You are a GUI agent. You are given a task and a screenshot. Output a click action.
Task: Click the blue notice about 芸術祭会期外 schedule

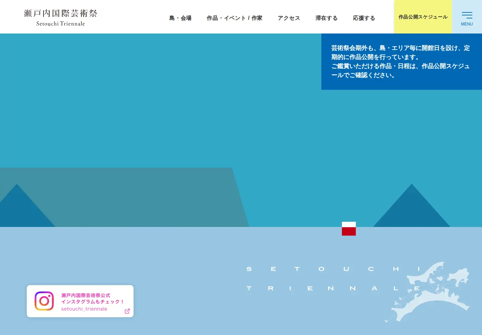pos(402,62)
